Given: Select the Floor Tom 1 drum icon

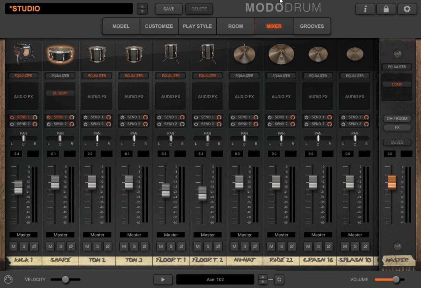Looking at the screenshot, I should click(171, 53).
